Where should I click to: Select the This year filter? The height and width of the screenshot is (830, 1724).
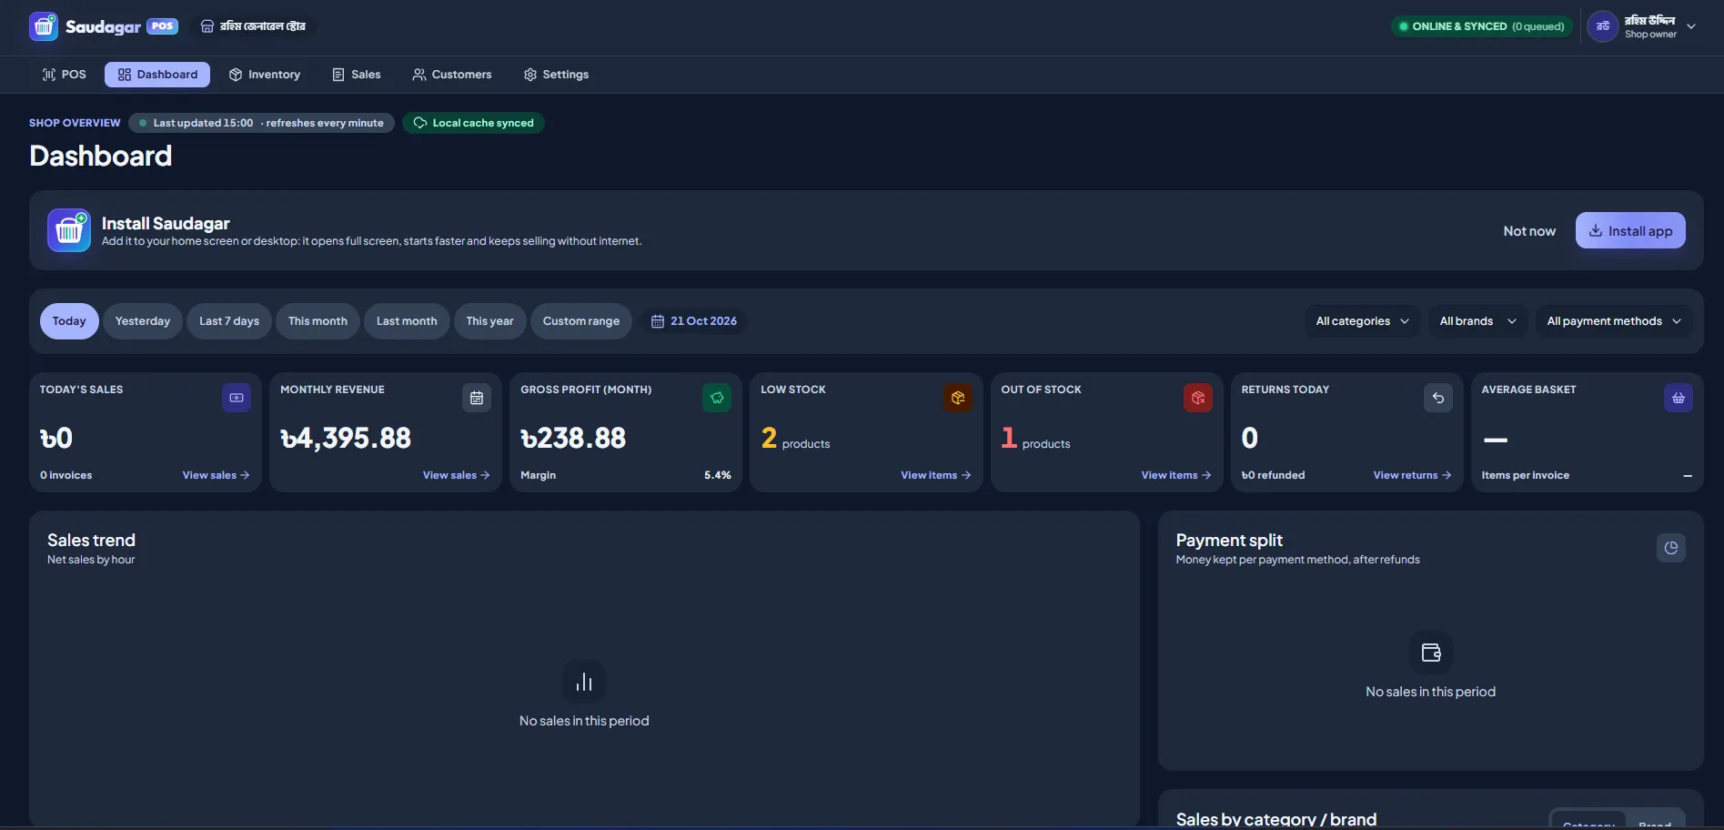coord(489,321)
